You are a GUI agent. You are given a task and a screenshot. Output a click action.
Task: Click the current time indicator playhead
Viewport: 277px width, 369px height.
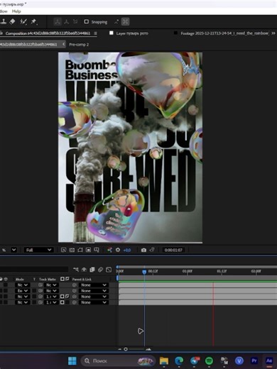click(144, 272)
